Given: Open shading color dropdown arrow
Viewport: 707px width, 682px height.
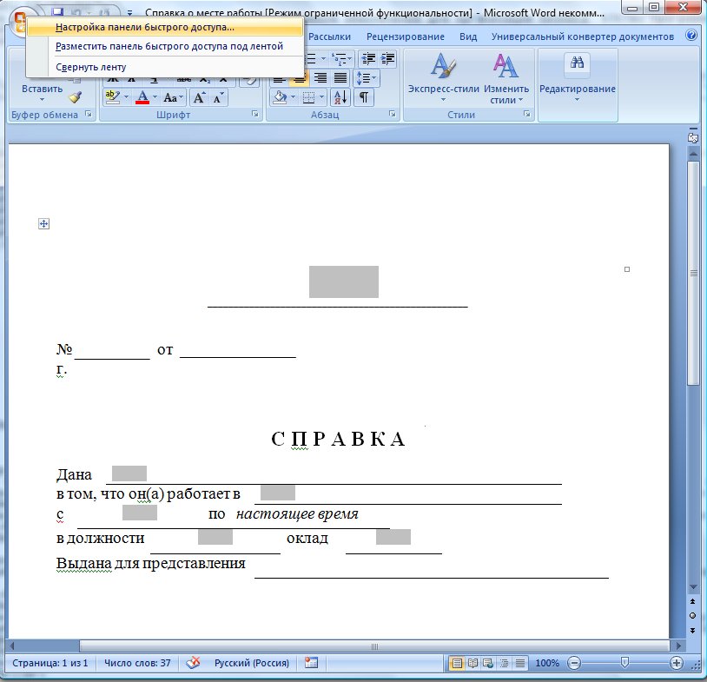Looking at the screenshot, I should [x=293, y=97].
